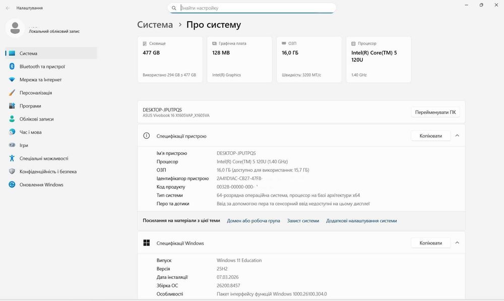Screen dimensions: 504x301
Task: Click the privacy shield icon
Action: point(12,171)
